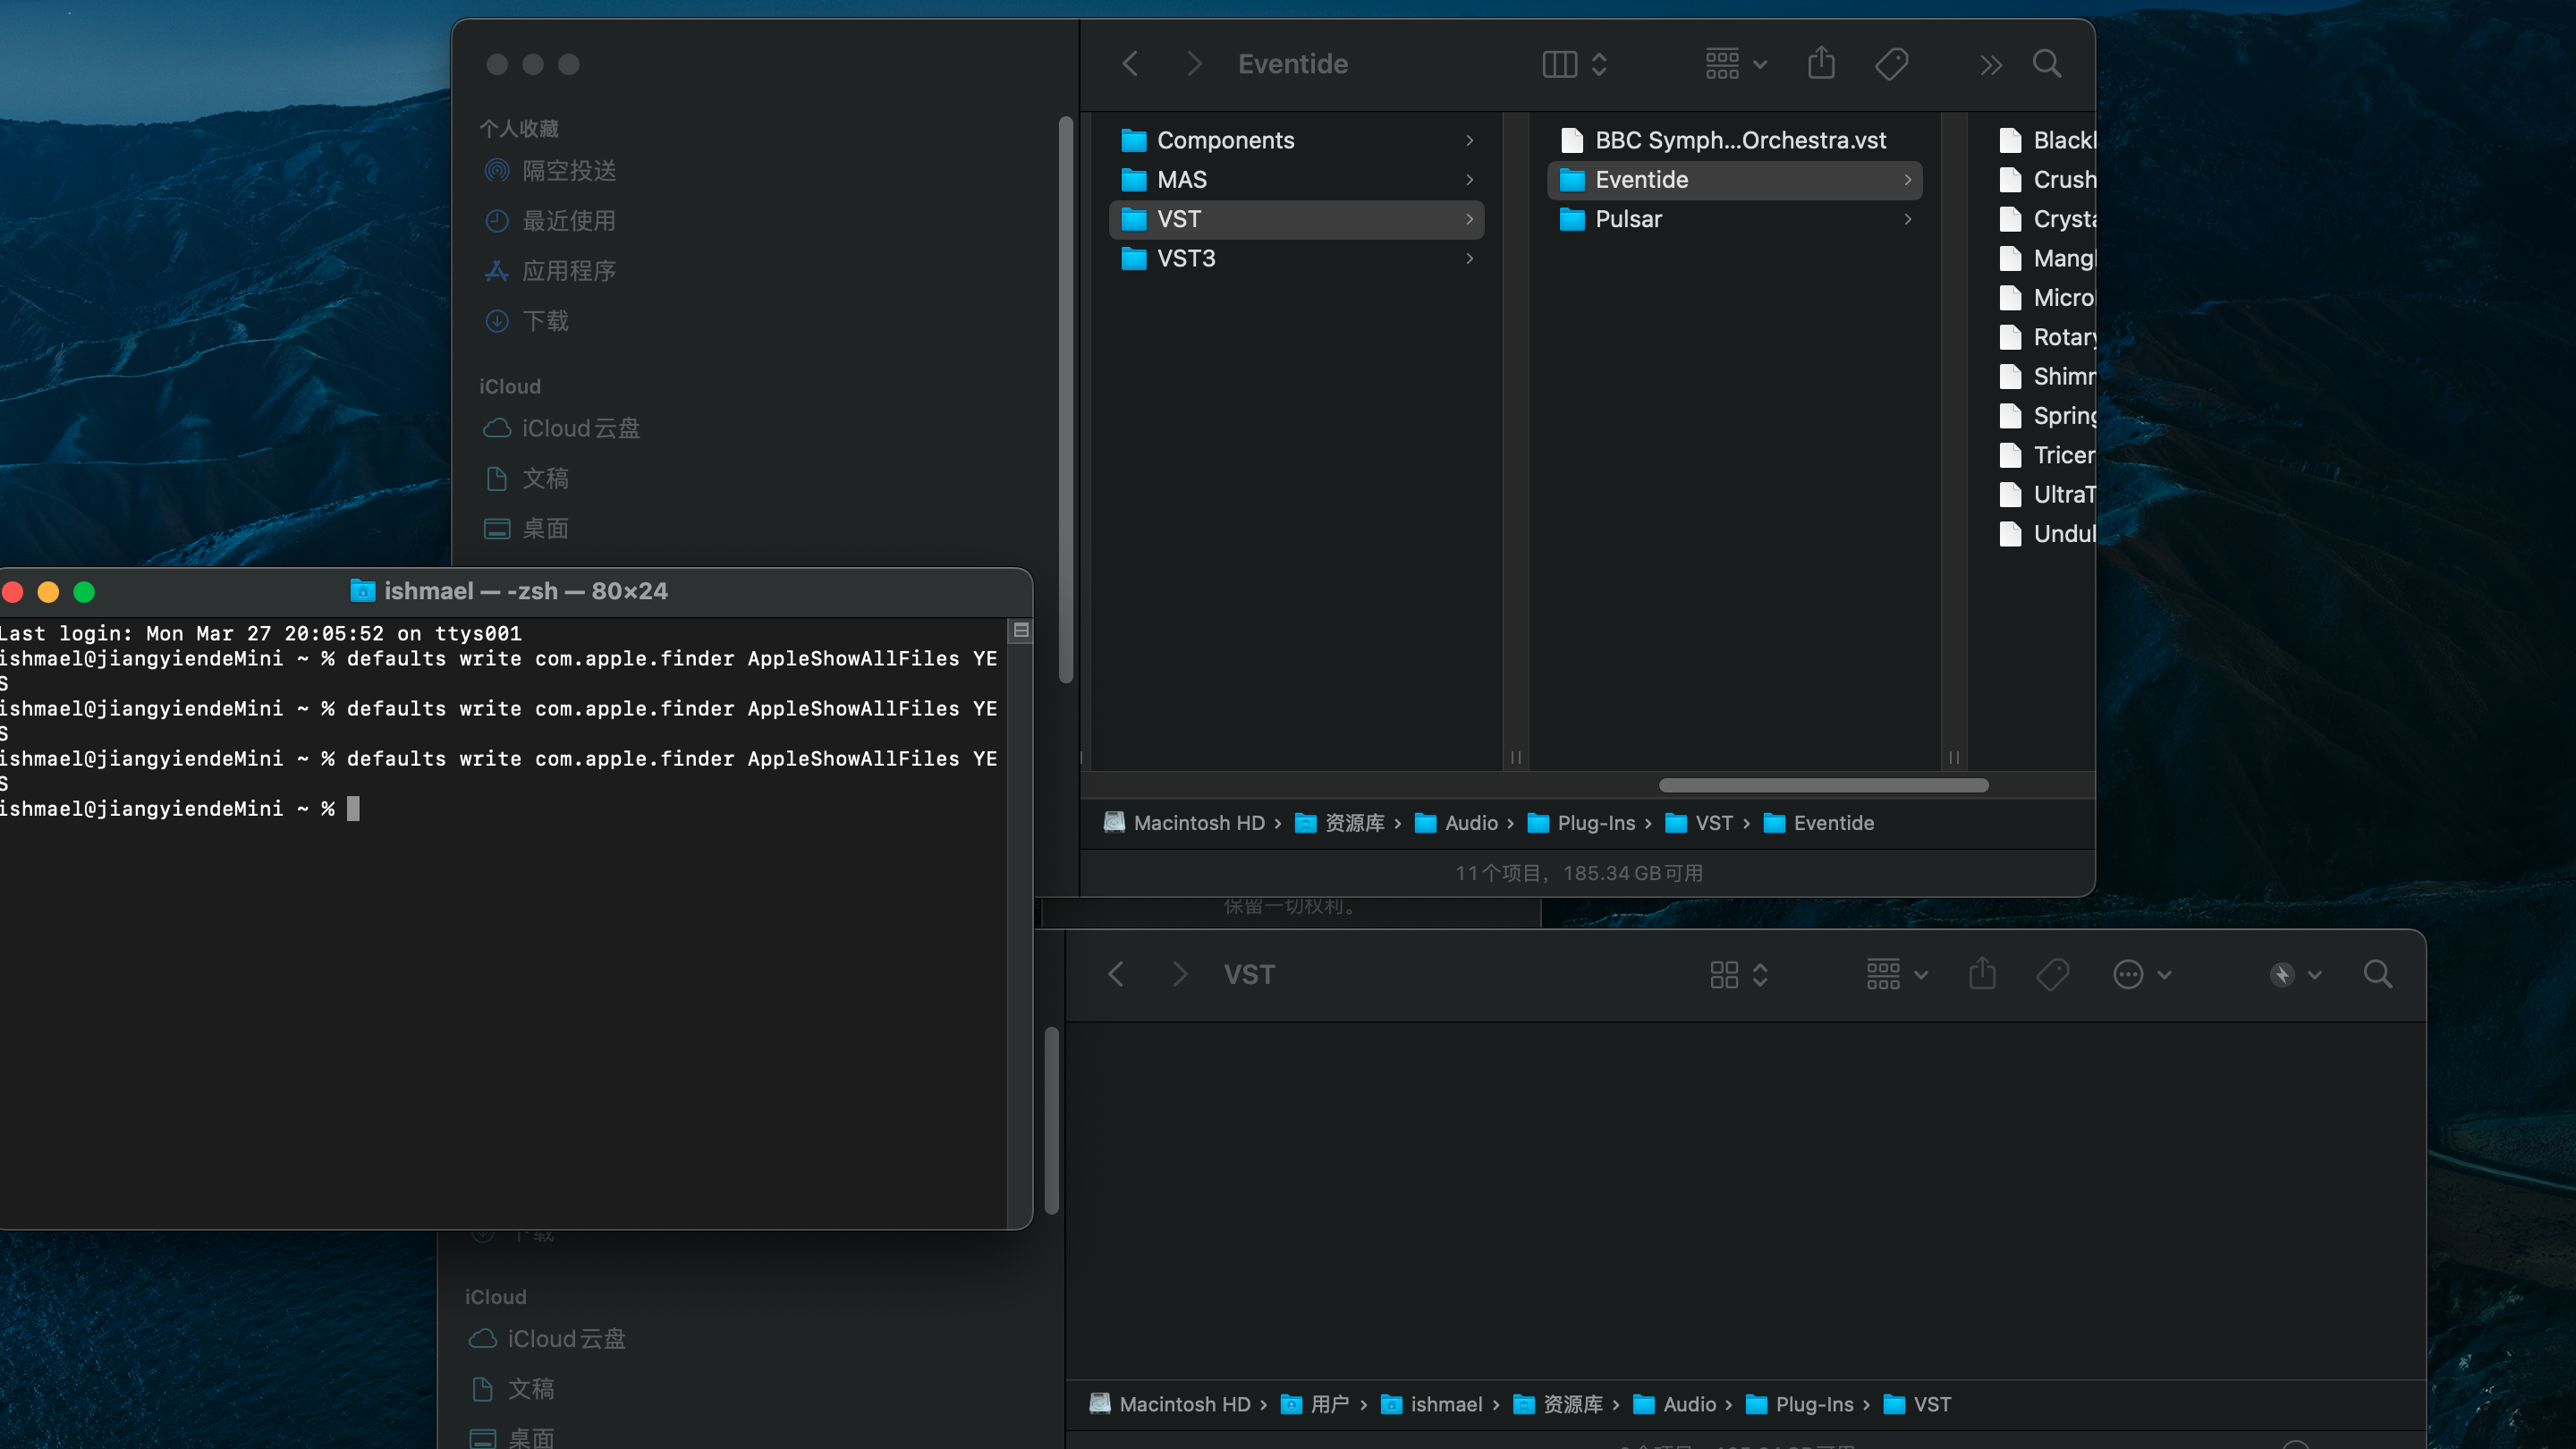This screenshot has height=1449, width=2576.
Task: Open iCloud云盘 in the sidebar
Action: (x=580, y=428)
